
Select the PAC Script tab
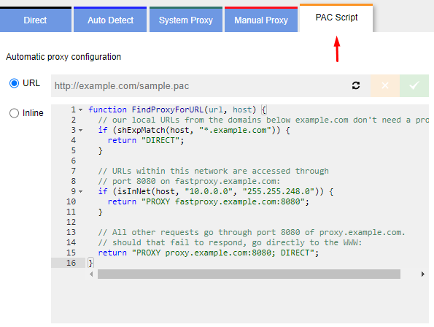click(336, 18)
